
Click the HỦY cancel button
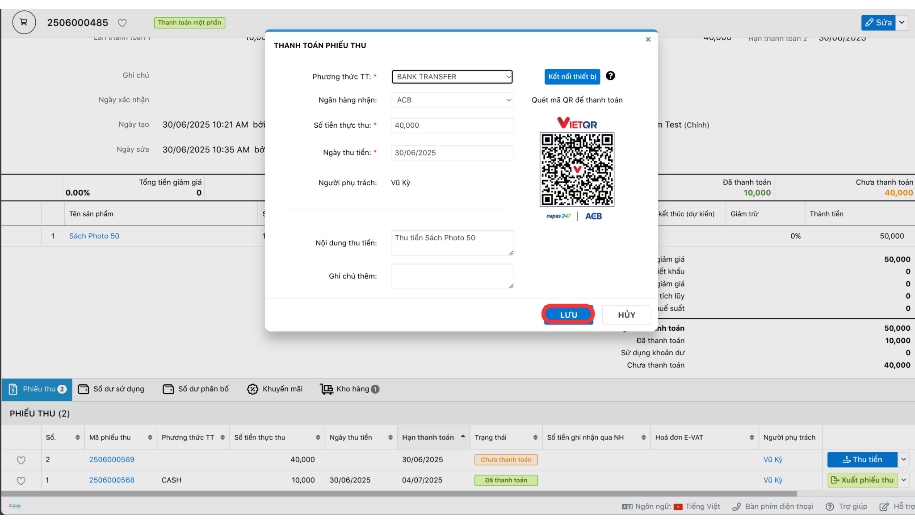[626, 315]
